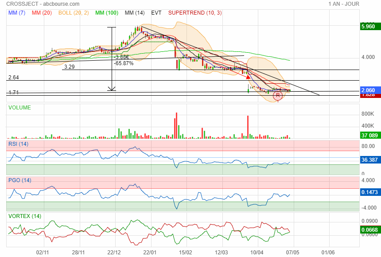This screenshot has width=381, height=257.
Task: Click the 22/01 date on the time axis
Action: (150, 253)
